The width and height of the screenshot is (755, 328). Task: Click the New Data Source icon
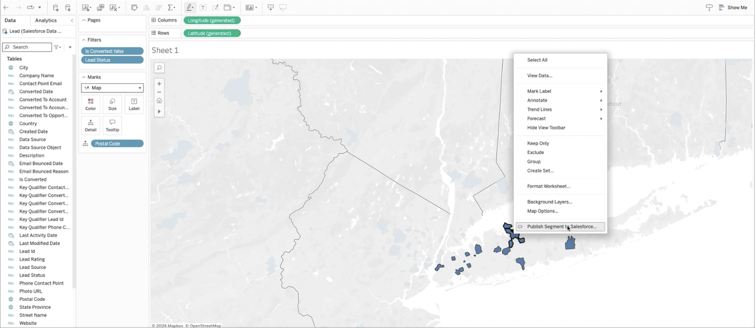point(56,7)
